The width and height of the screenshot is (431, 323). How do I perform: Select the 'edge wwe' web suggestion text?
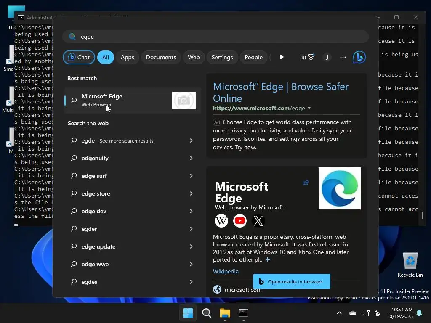tap(95, 264)
